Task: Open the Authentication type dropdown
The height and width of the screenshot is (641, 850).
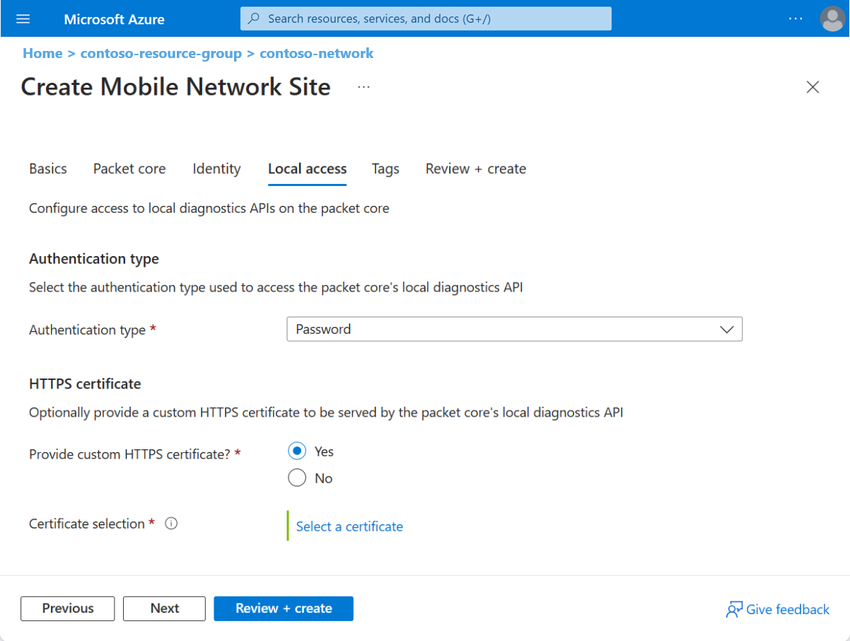Action: [x=514, y=329]
